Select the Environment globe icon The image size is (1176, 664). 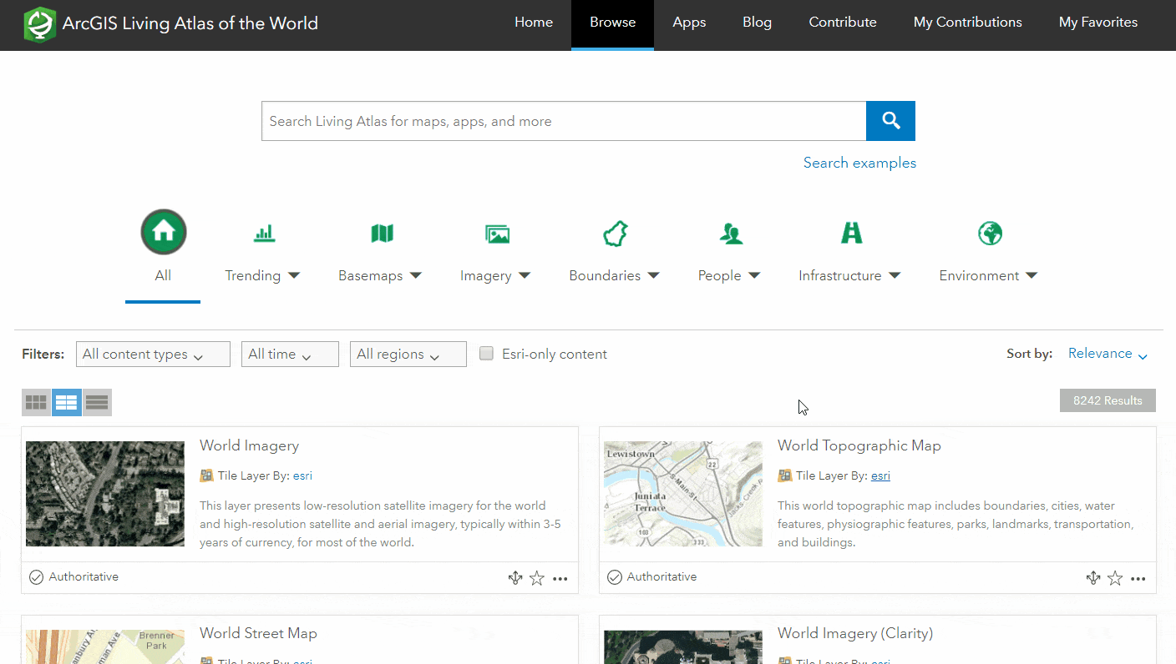click(990, 233)
